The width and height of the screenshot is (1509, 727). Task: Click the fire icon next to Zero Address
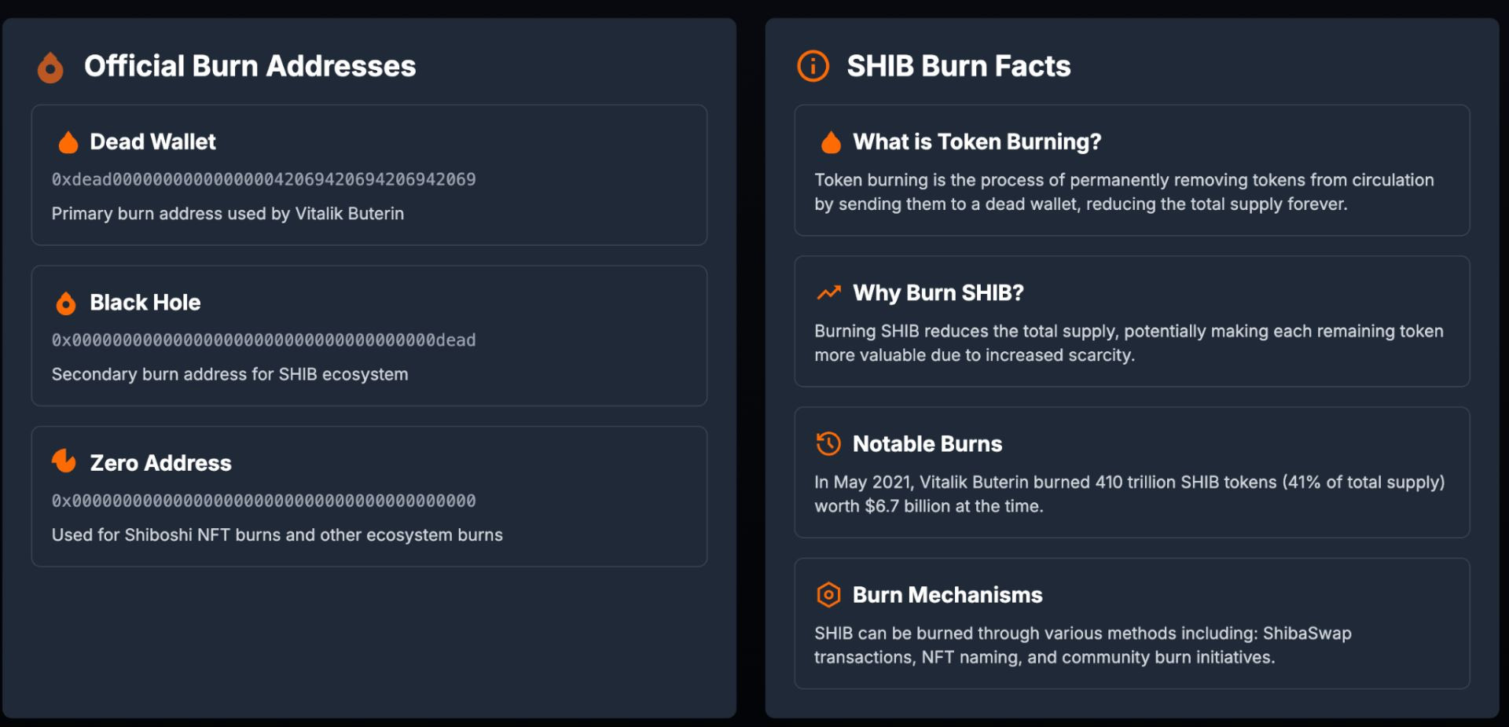[x=64, y=461]
